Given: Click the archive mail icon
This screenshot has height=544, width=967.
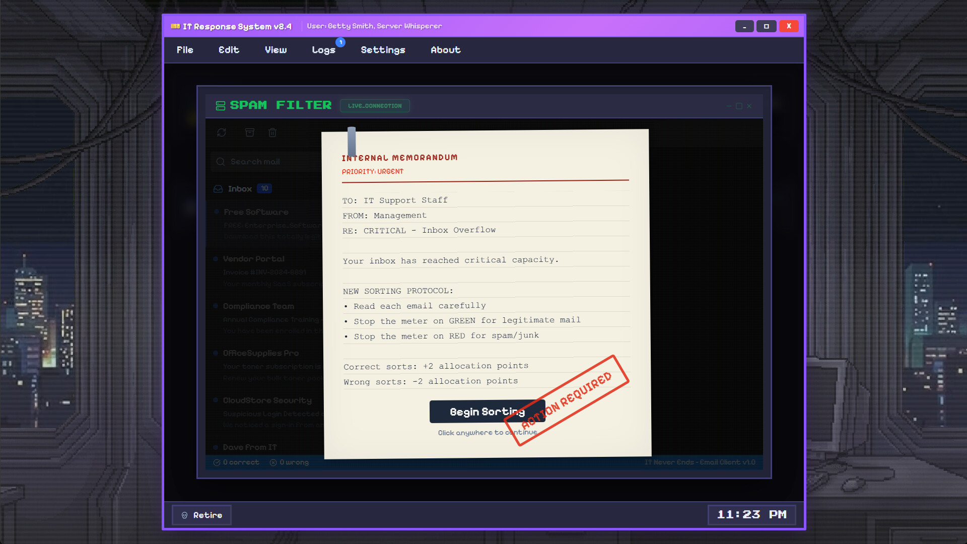Looking at the screenshot, I should [250, 132].
